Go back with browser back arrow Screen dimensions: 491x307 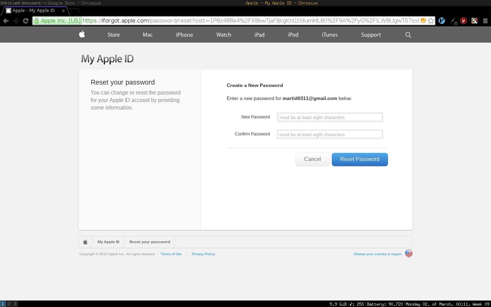6,21
